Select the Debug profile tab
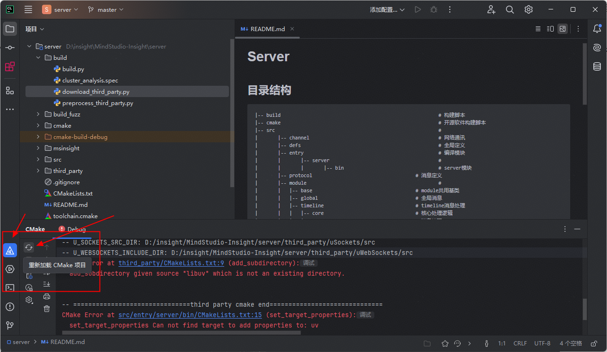This screenshot has width=607, height=352. 72,229
